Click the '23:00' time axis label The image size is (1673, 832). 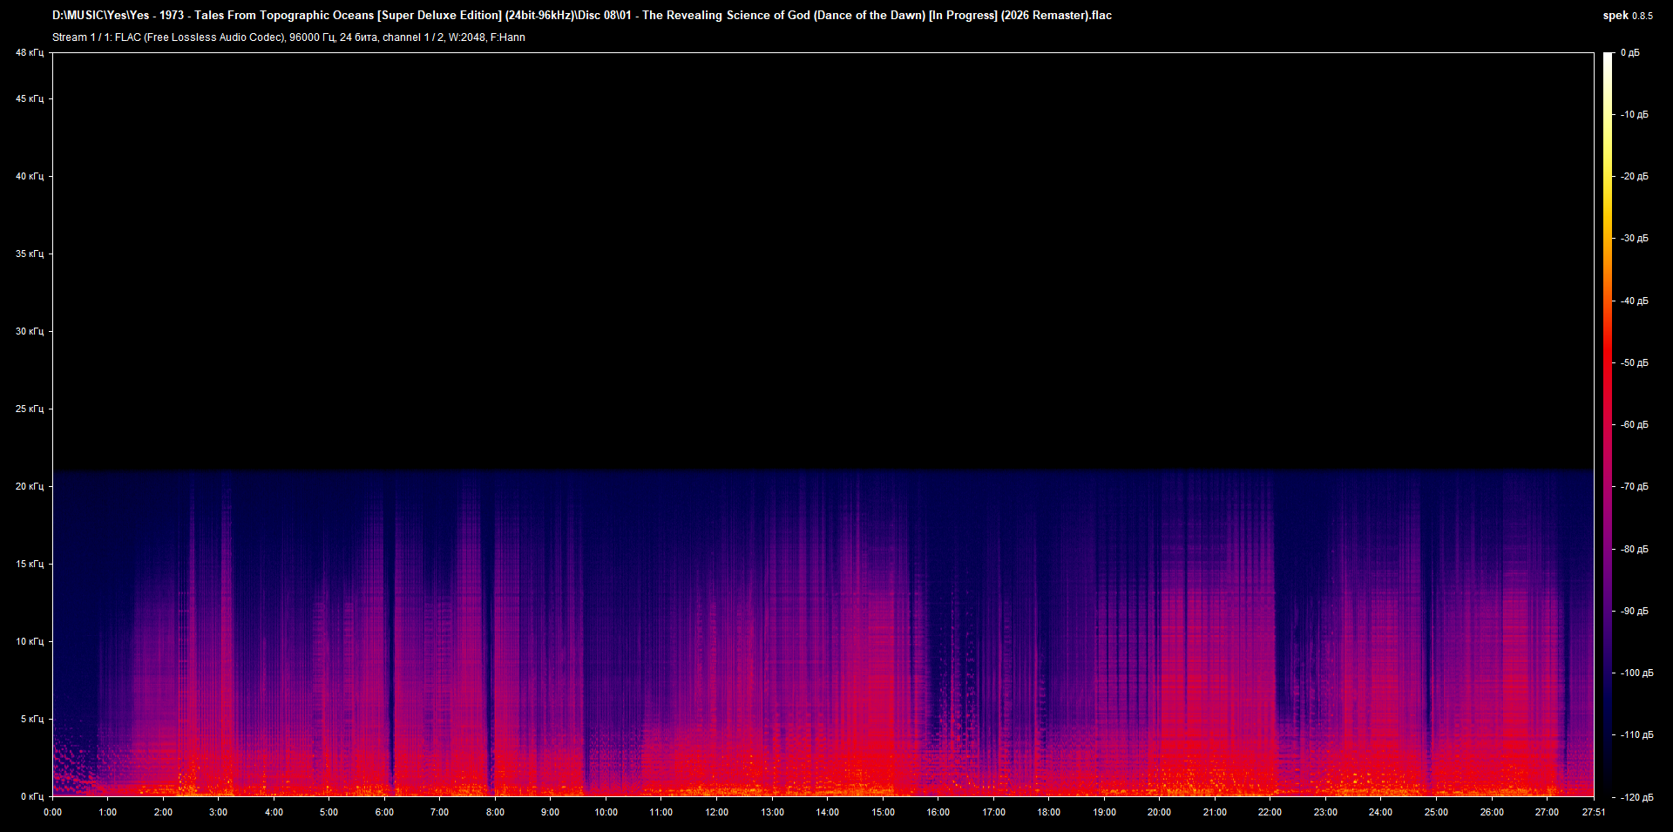[1325, 812]
